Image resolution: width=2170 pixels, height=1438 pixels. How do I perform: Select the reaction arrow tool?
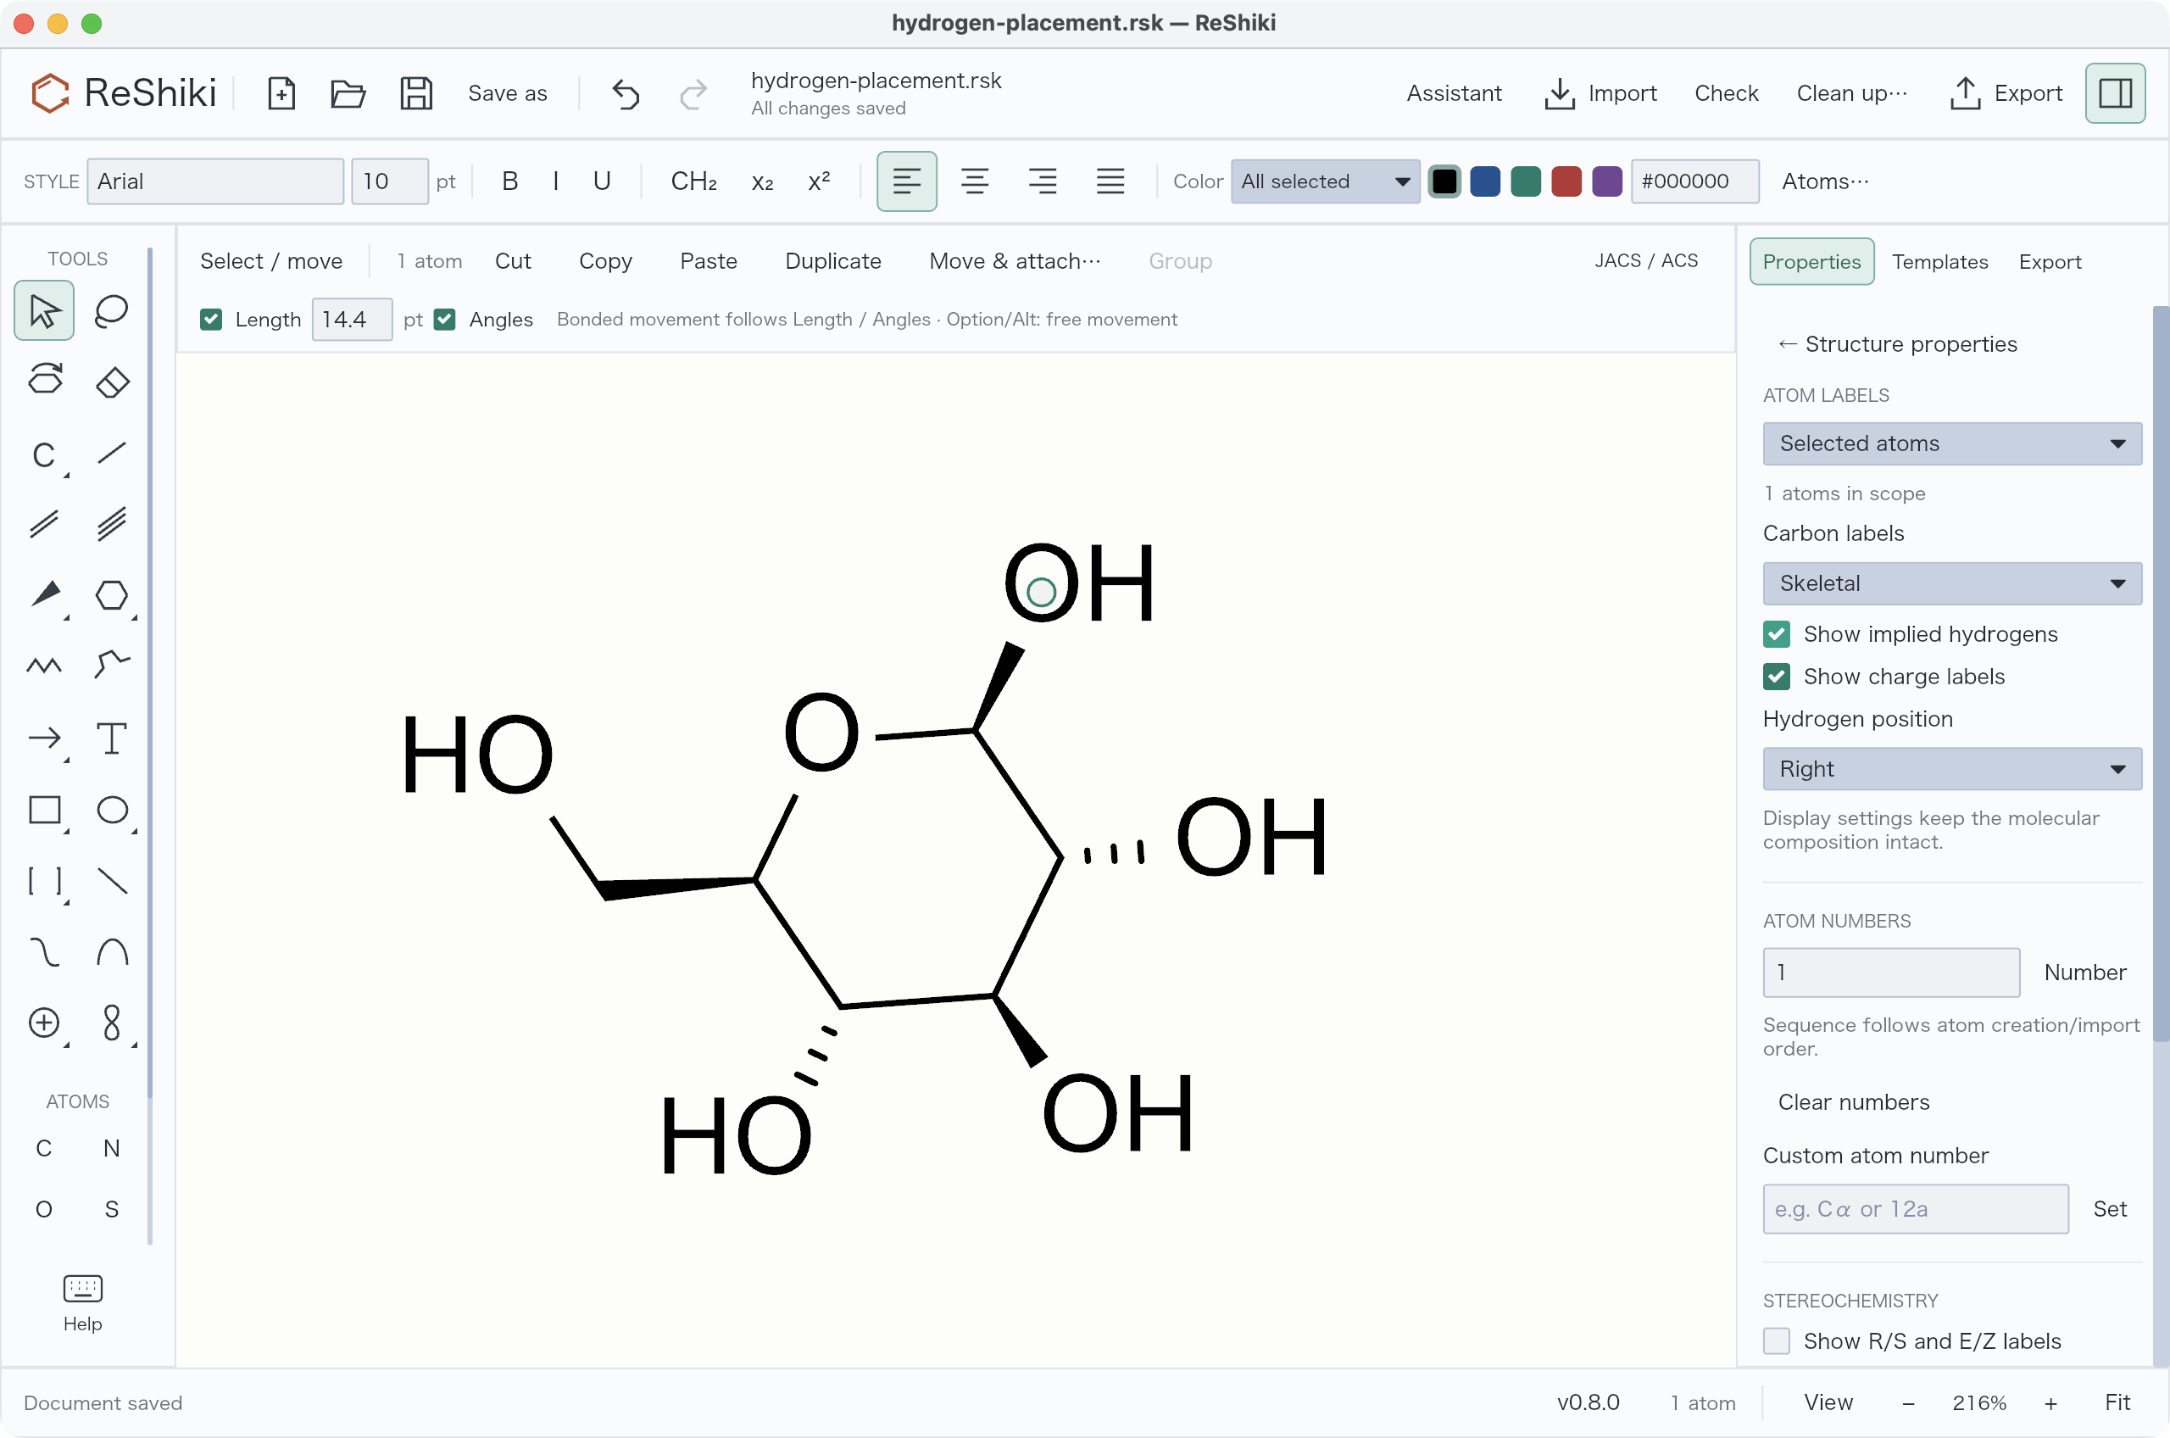pyautogui.click(x=44, y=739)
